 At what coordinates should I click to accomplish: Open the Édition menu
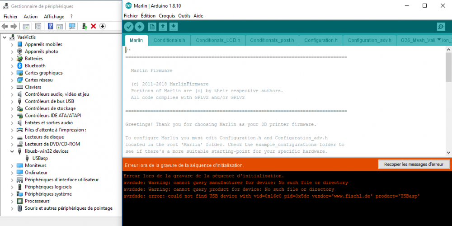click(x=148, y=16)
